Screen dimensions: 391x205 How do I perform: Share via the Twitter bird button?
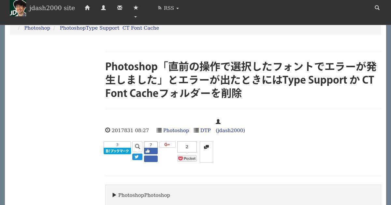tap(137, 157)
